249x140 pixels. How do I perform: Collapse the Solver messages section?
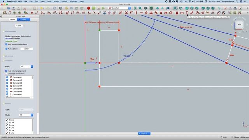4,31
